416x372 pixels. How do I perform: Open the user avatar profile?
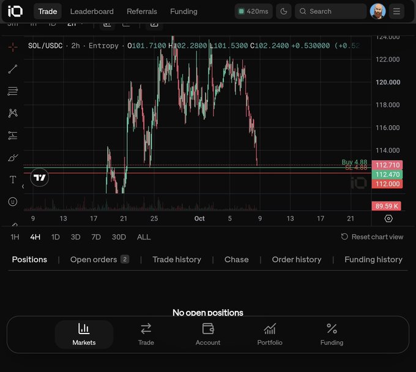(x=378, y=12)
